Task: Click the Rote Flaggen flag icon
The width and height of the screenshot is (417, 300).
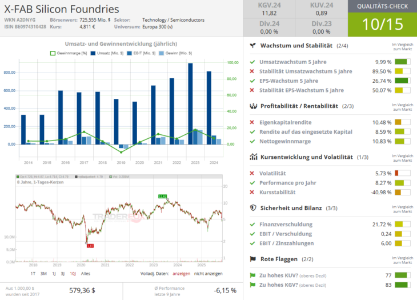Action: [x=252, y=259]
